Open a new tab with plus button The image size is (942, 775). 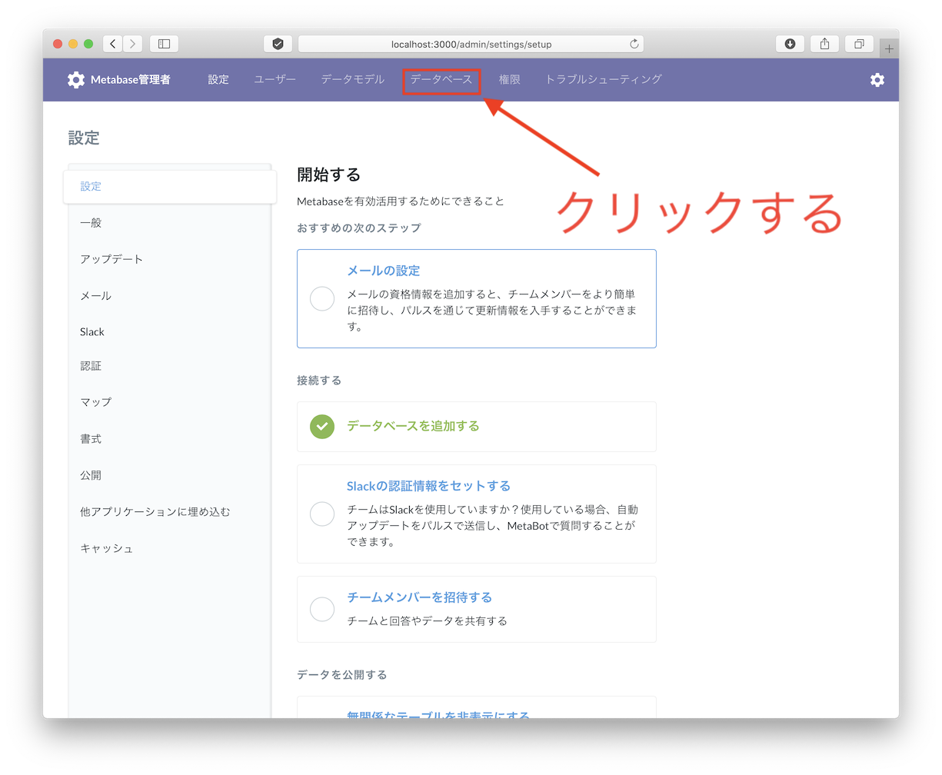tap(889, 48)
